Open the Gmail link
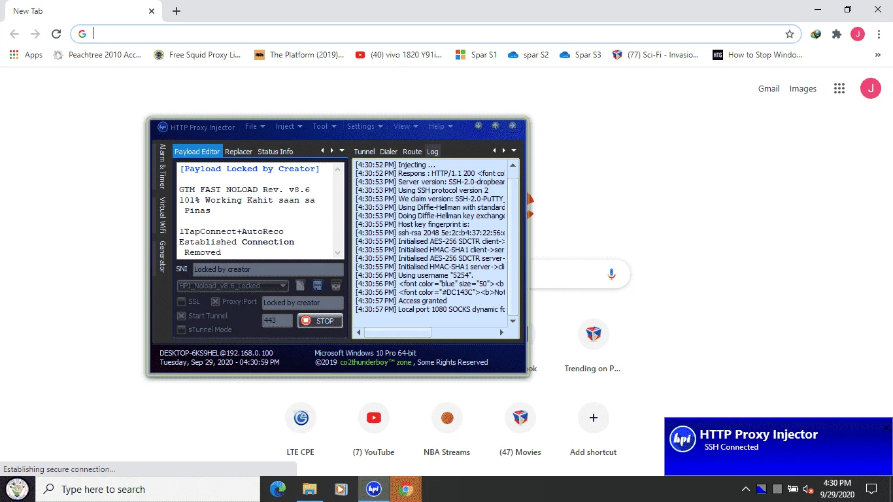 [x=769, y=89]
